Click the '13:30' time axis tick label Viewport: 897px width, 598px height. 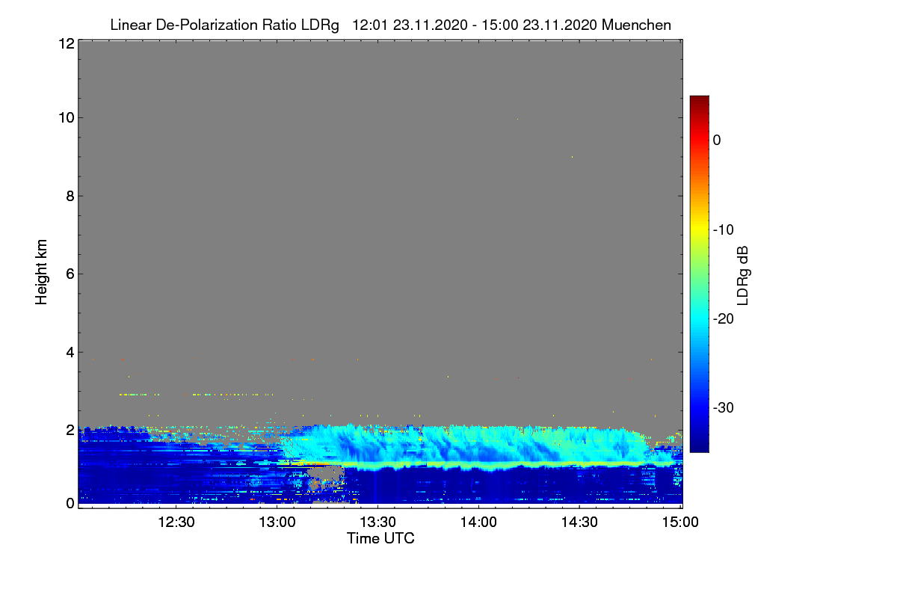[x=377, y=522]
